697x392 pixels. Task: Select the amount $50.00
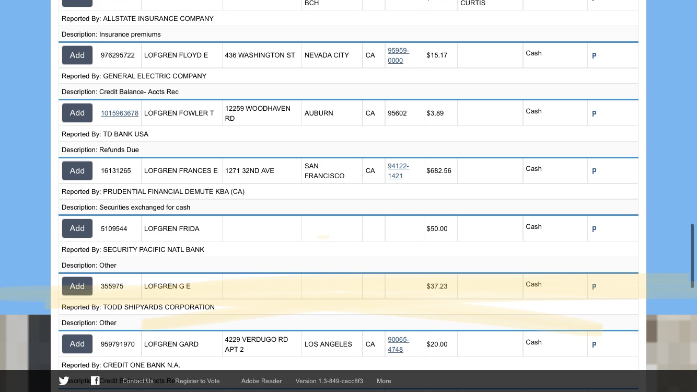click(x=437, y=228)
